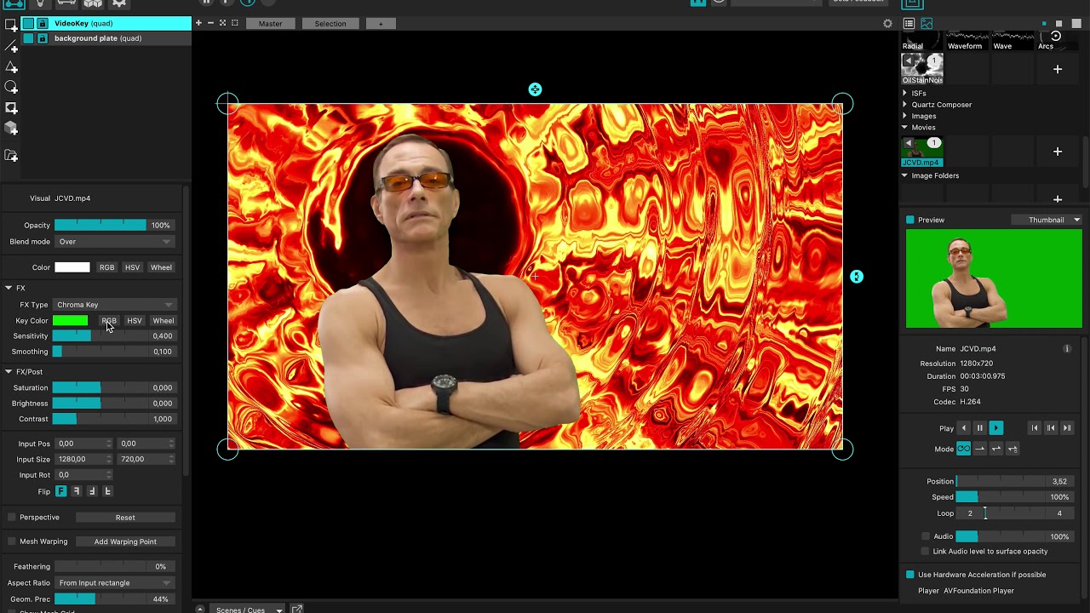Viewport: 1090px width, 613px height.
Task: Open the canvas settings gear icon
Action: click(x=887, y=24)
